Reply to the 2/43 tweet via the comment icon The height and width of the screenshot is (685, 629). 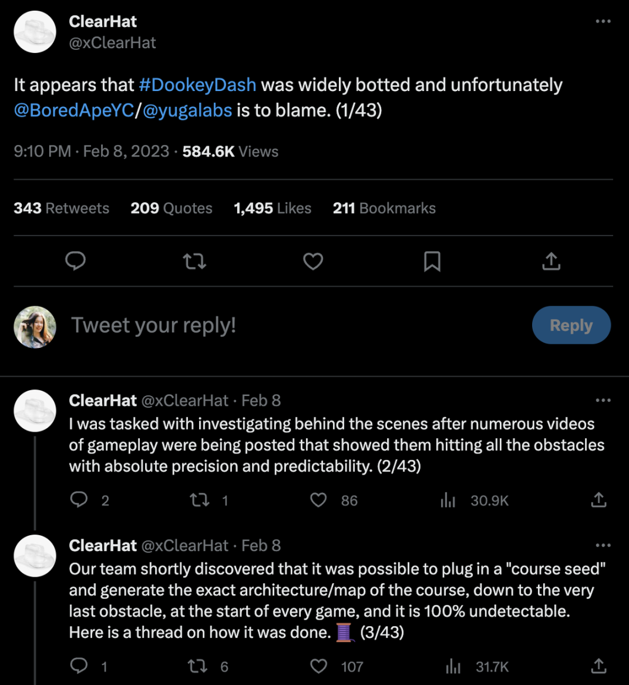click(x=79, y=500)
